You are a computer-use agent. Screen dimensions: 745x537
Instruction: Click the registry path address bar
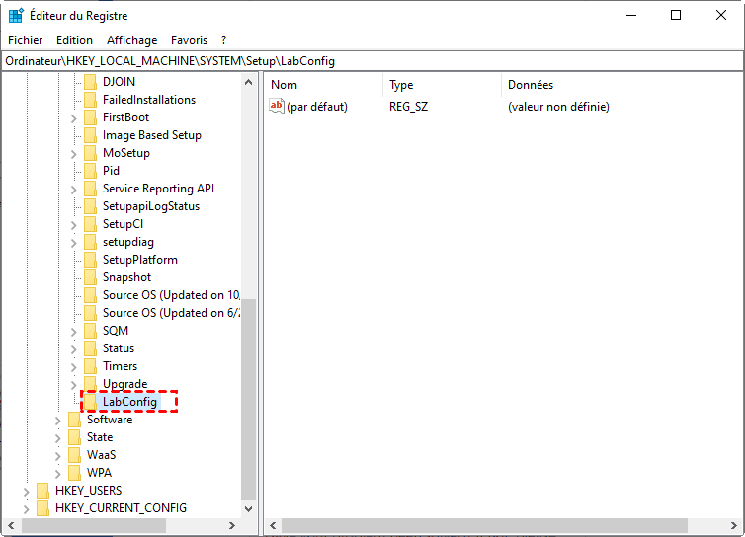pyautogui.click(x=372, y=61)
